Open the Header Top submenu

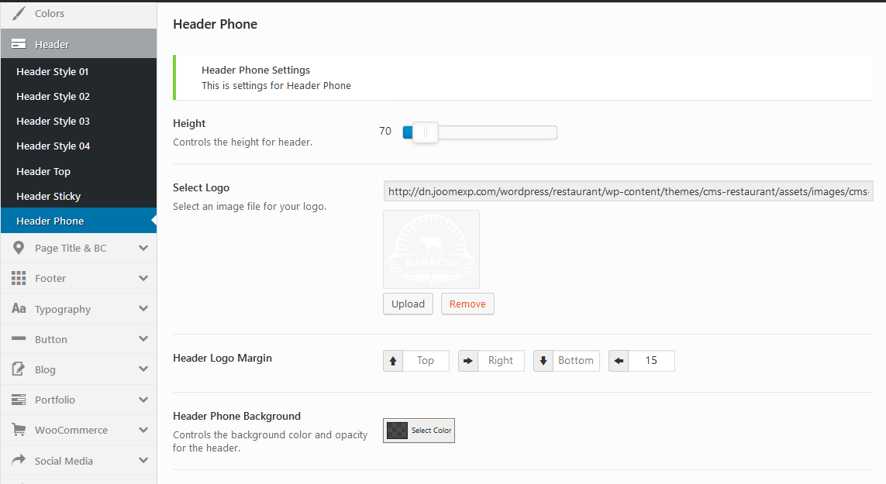pos(43,171)
